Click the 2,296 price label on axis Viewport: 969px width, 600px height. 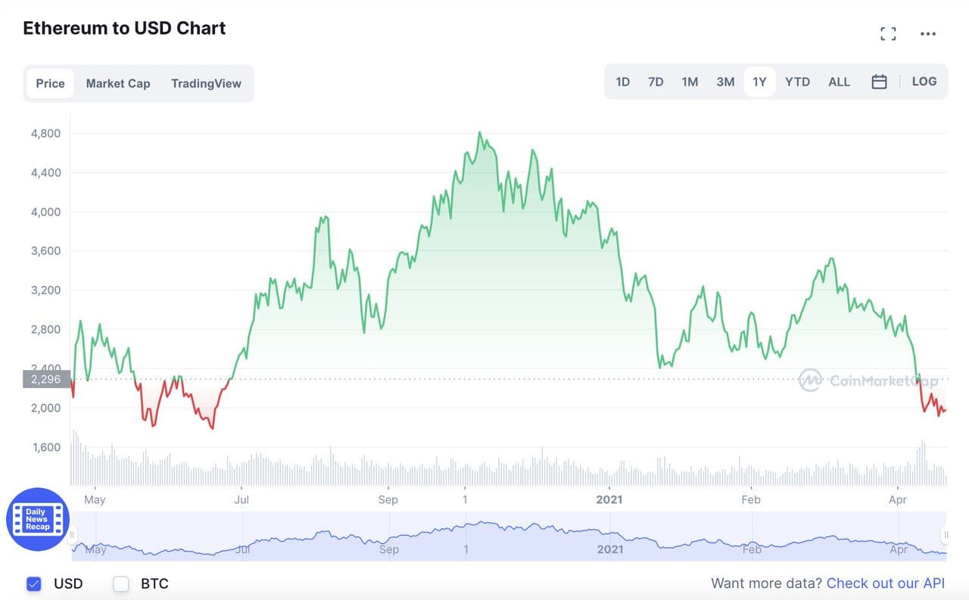tap(46, 379)
